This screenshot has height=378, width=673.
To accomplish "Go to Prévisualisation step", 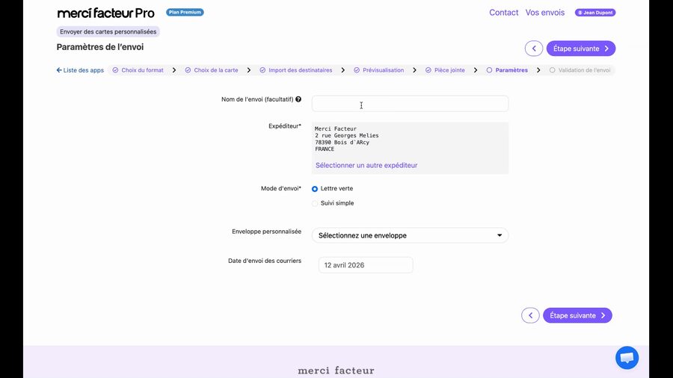I will click(378, 70).
